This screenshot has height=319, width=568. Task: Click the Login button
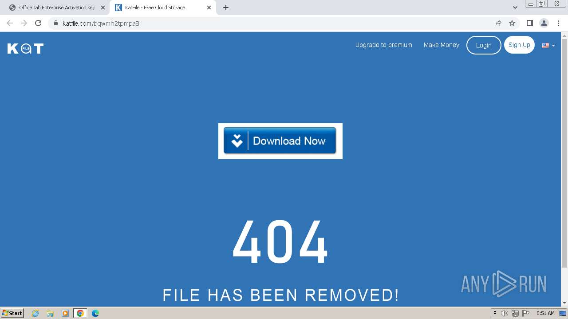[x=484, y=45]
